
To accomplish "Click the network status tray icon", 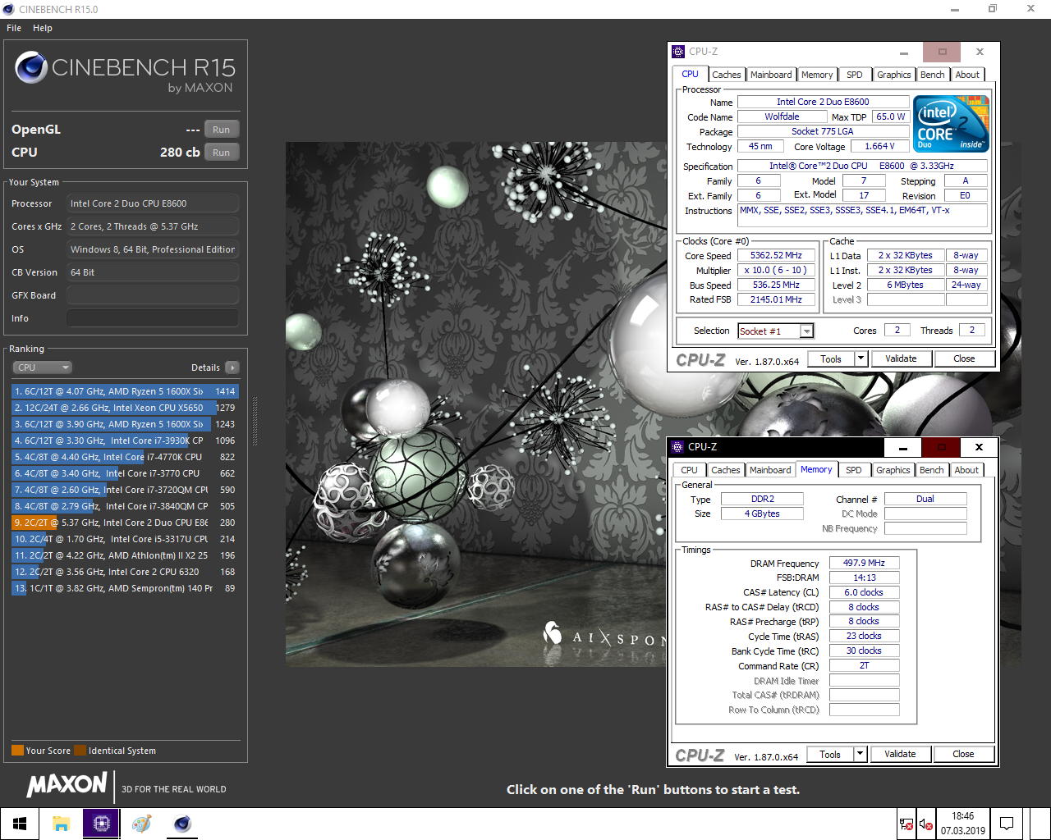I will pyautogui.click(x=906, y=824).
